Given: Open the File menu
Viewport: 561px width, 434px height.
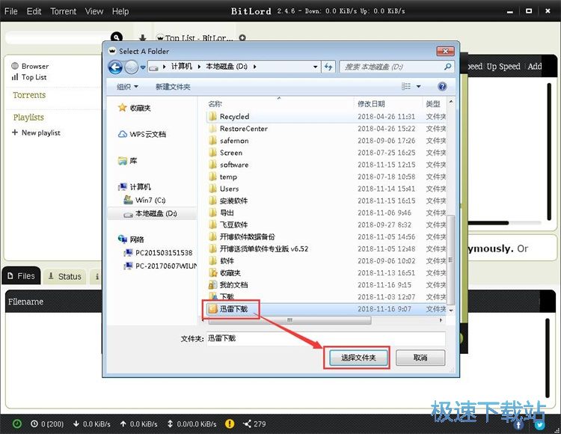Looking at the screenshot, I should click(x=10, y=11).
